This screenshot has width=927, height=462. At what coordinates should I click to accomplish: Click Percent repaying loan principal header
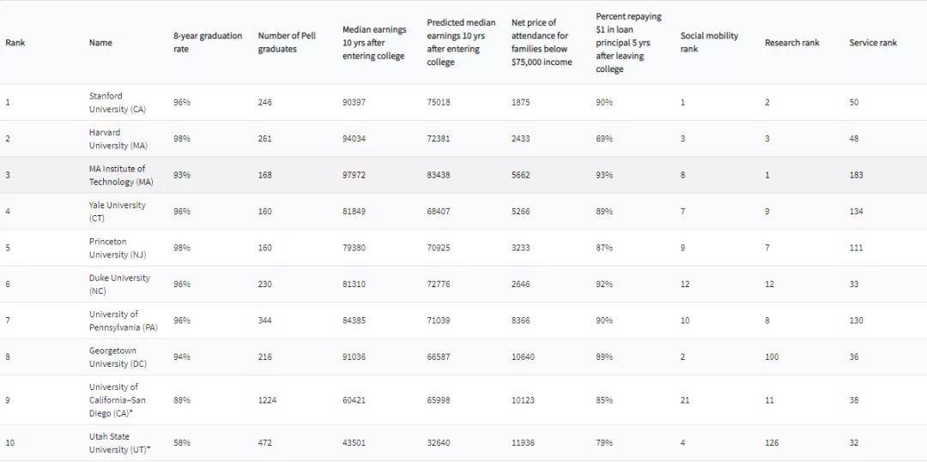point(628,43)
